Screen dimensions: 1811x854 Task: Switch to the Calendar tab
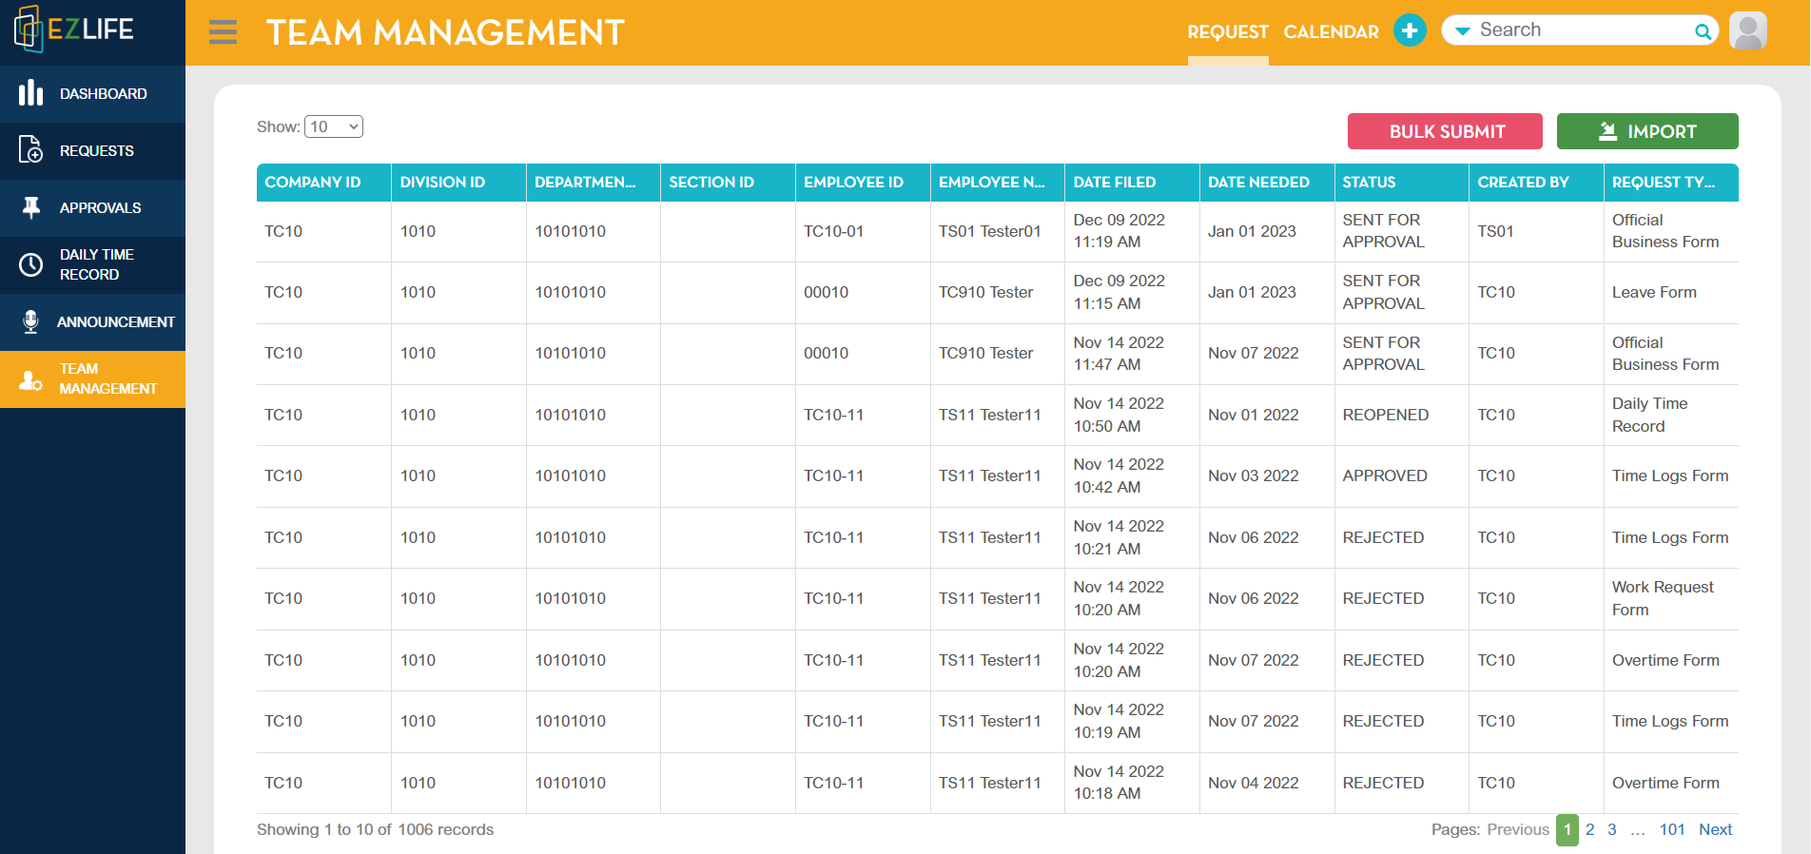(1331, 32)
